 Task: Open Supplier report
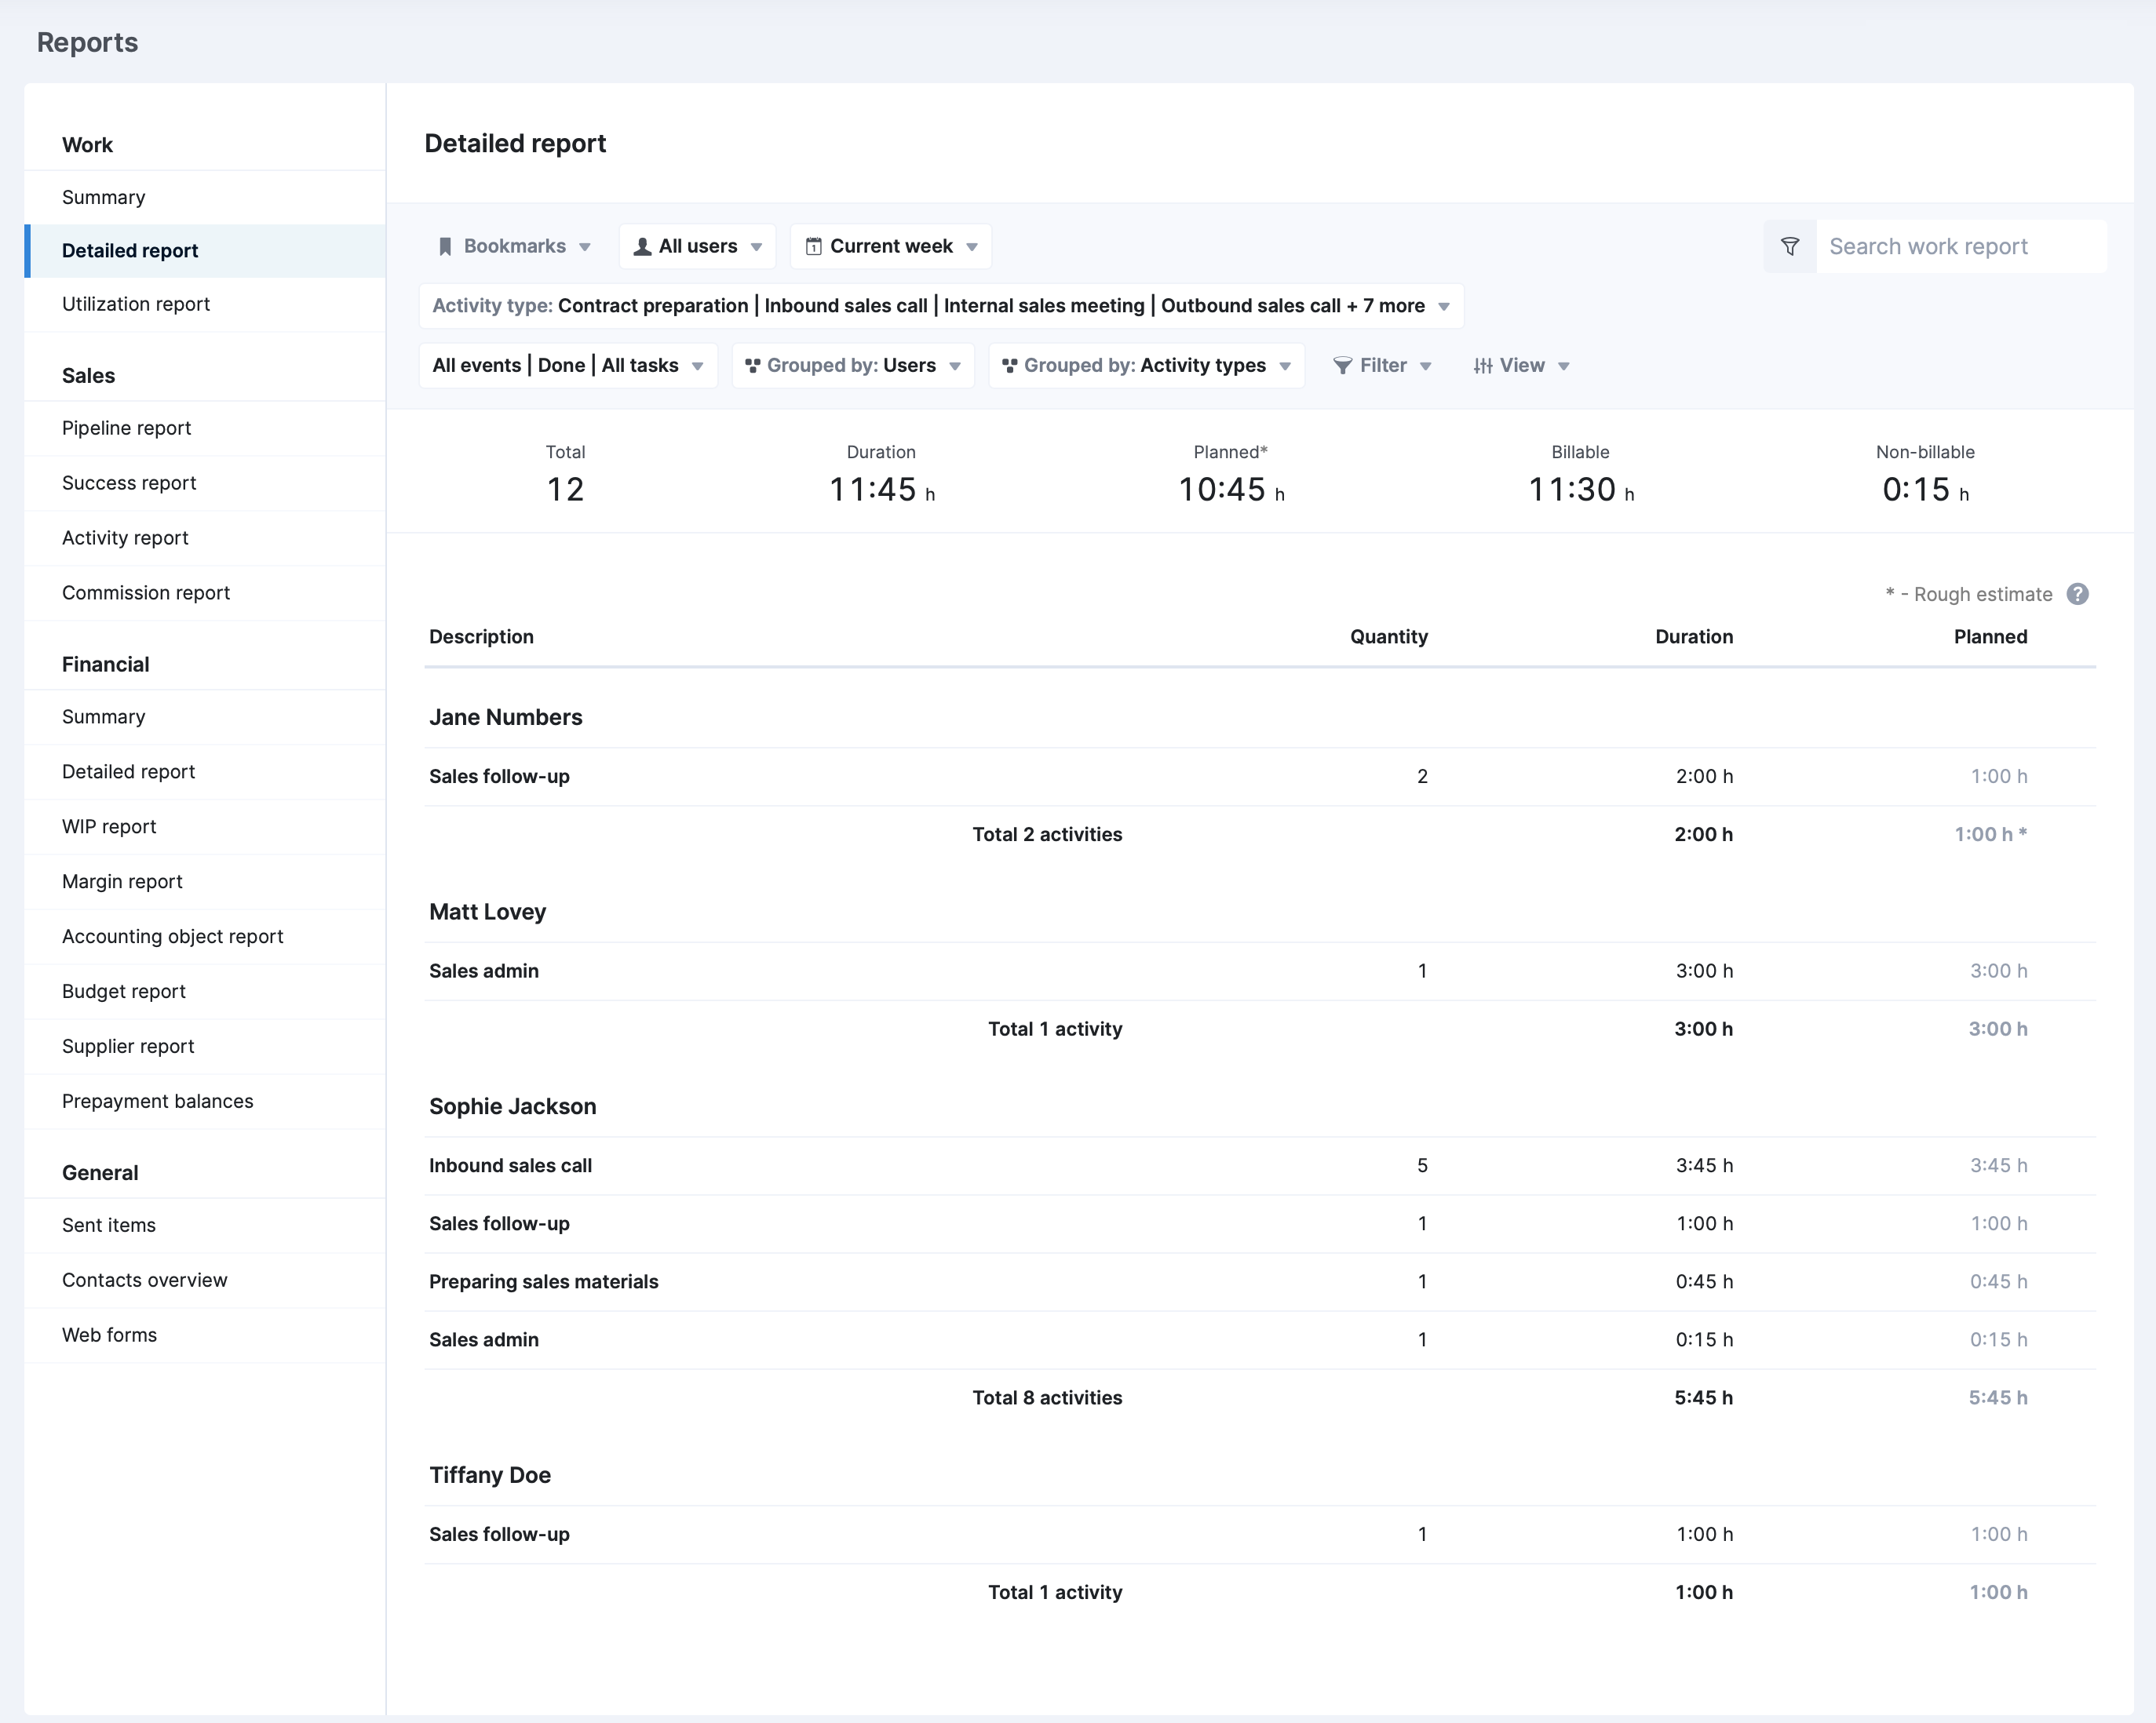tap(205, 1047)
